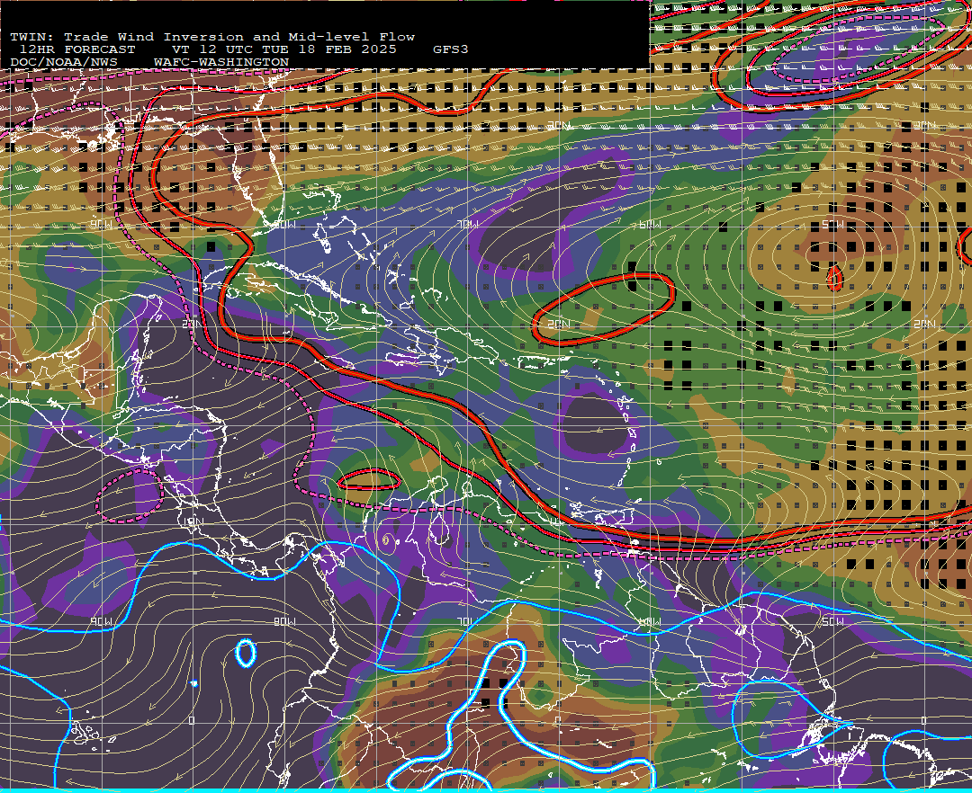Select the "12HR FORECAST" header text
The width and height of the screenshot is (972, 793).
coord(76,49)
